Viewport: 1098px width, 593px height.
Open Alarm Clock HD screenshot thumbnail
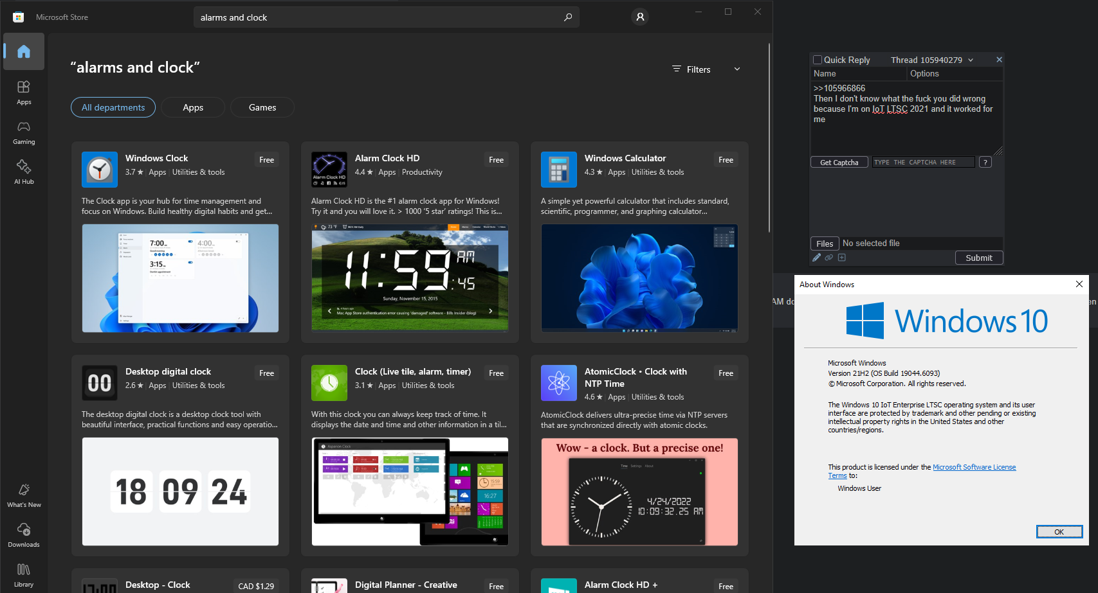pyautogui.click(x=410, y=278)
